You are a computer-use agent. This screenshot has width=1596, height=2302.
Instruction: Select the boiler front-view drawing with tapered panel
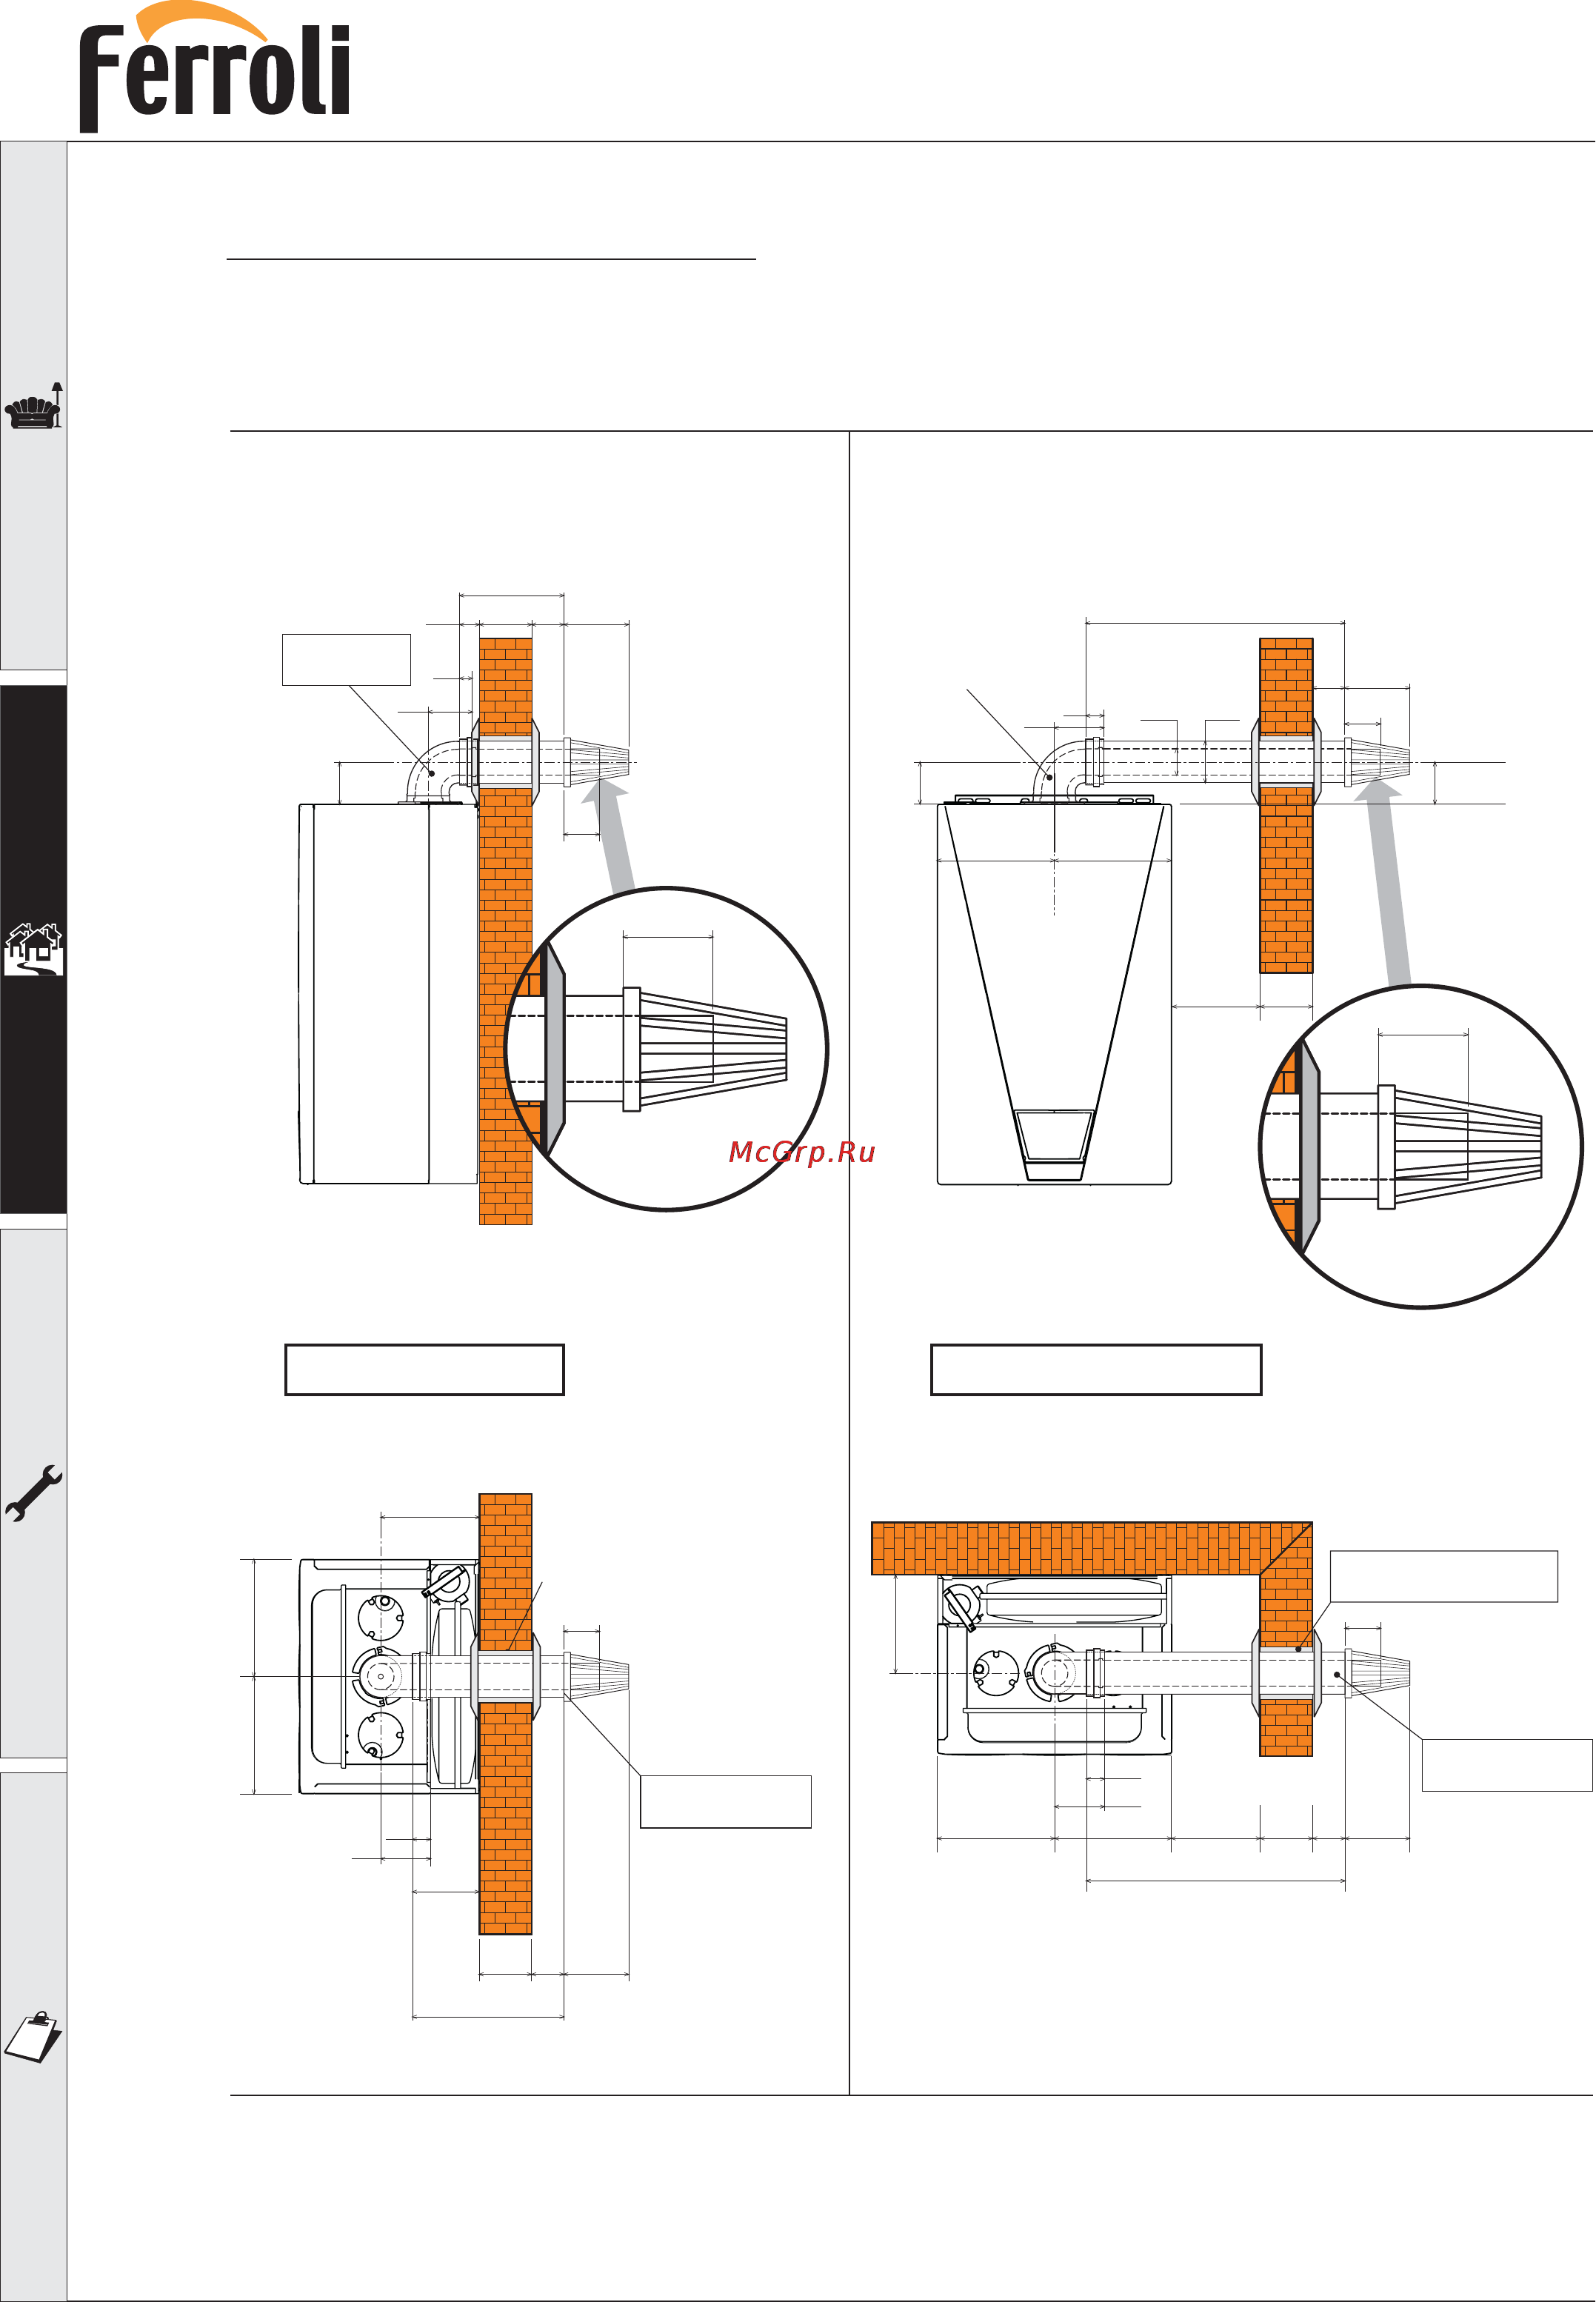click(1054, 993)
